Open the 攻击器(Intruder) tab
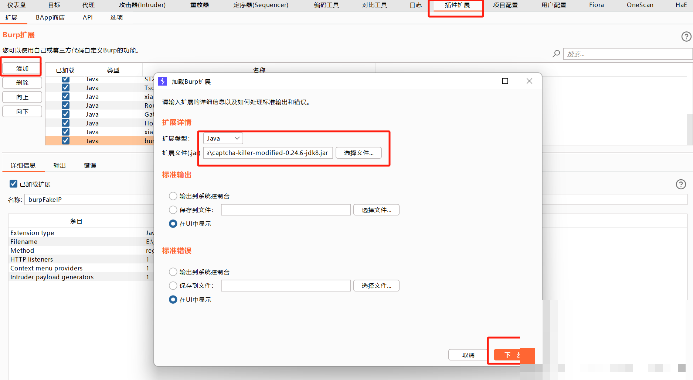 (x=142, y=5)
